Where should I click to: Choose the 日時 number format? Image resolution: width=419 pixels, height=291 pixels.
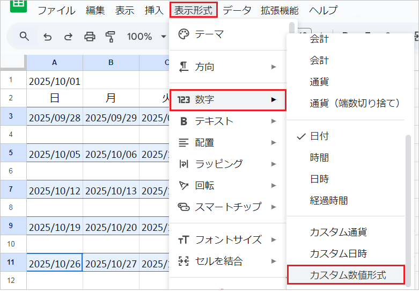pyautogui.click(x=319, y=179)
